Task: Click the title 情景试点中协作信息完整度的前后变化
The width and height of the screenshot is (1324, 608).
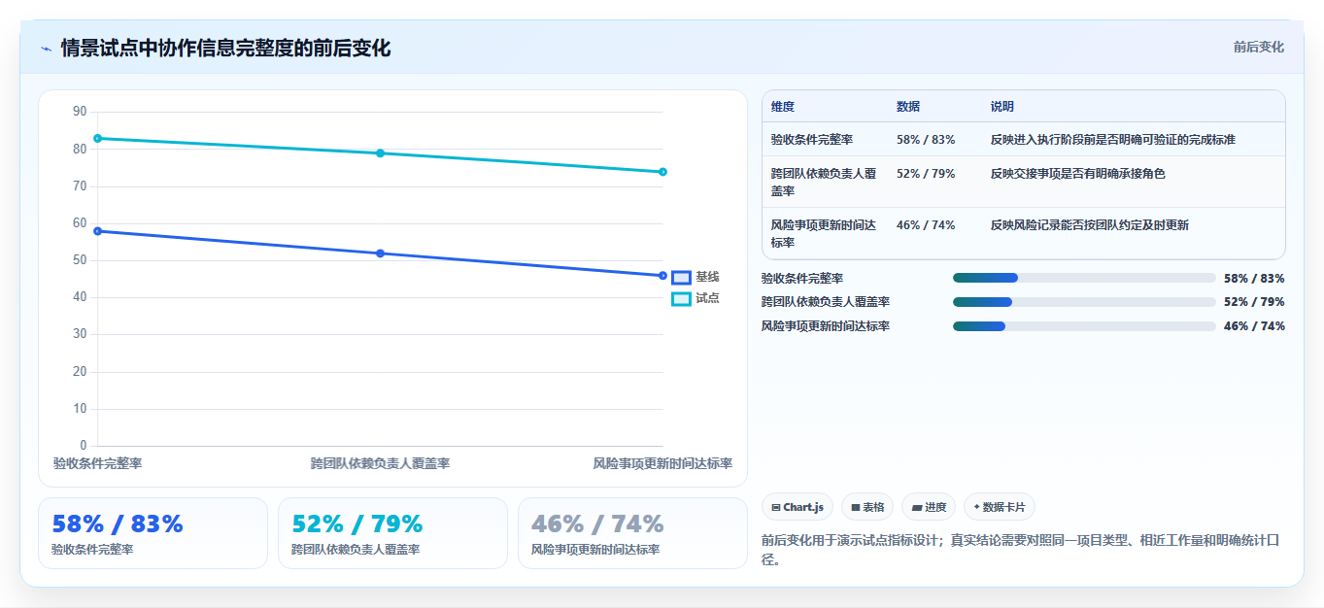Action: pos(225,49)
